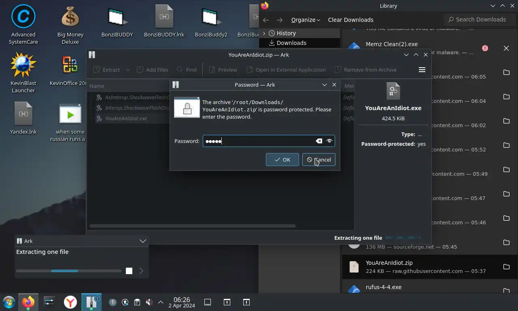Viewport: 518px width, 311px height.
Task: Select History in Library sidebar
Action: pos(286,33)
